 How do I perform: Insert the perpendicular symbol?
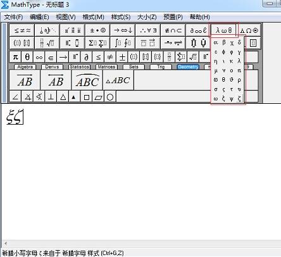point(51,97)
